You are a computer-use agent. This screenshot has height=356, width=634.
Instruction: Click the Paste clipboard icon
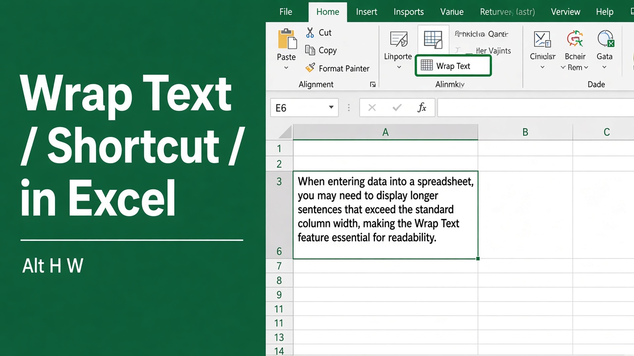point(286,39)
